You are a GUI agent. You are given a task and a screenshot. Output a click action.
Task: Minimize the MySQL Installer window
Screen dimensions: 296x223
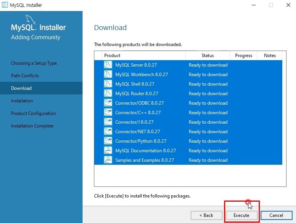click(254, 5)
